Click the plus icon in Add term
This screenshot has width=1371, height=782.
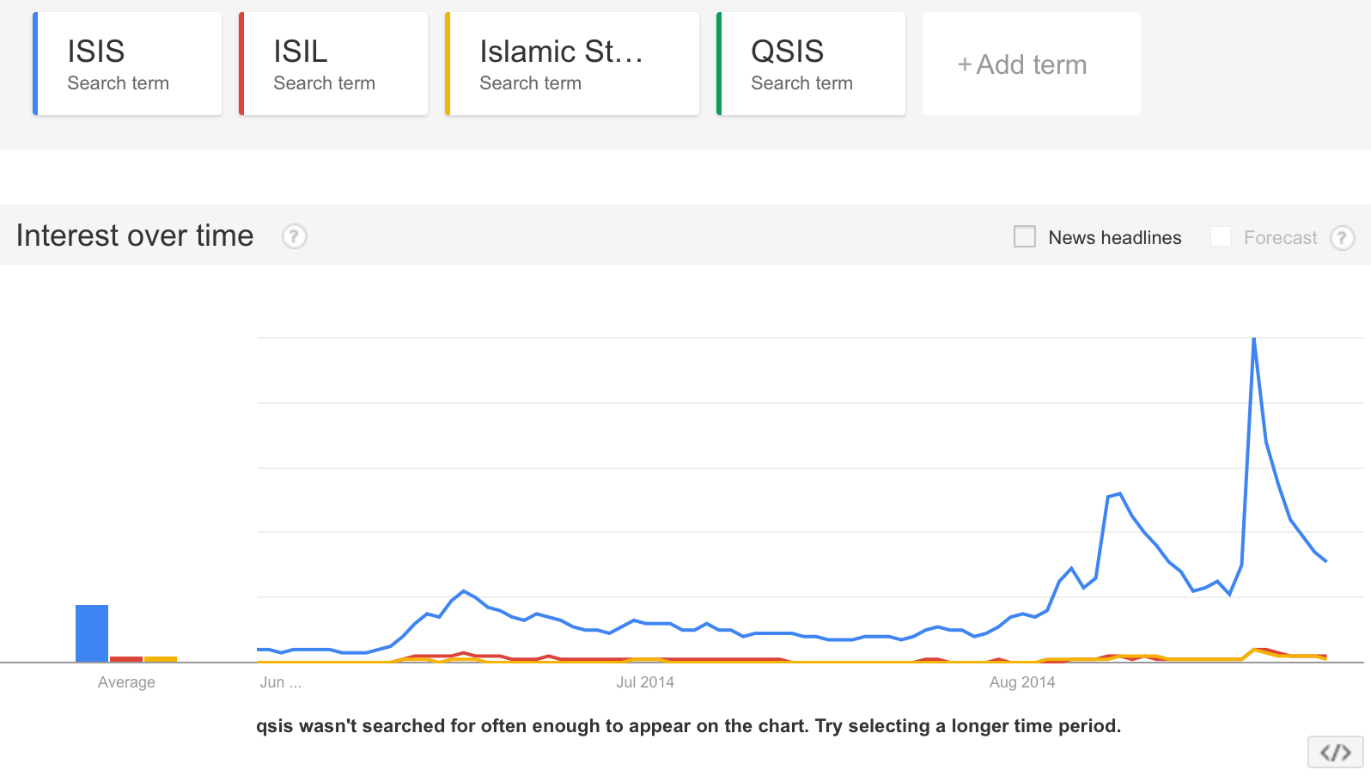965,64
